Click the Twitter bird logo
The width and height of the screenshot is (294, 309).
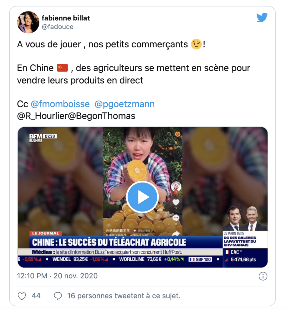coord(262,17)
